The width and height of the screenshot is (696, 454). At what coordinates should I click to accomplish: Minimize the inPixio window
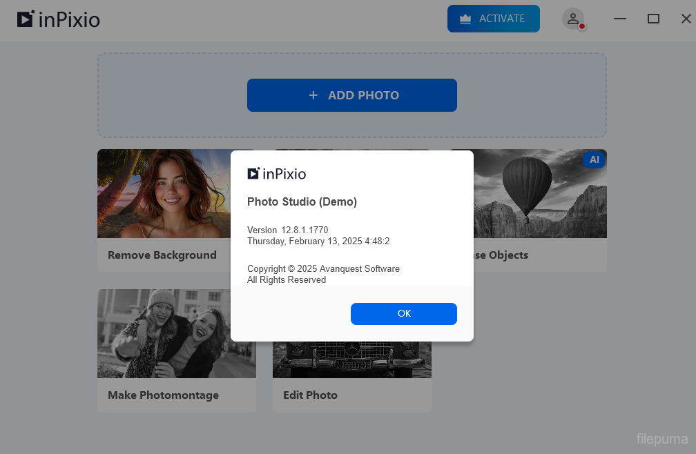click(620, 19)
